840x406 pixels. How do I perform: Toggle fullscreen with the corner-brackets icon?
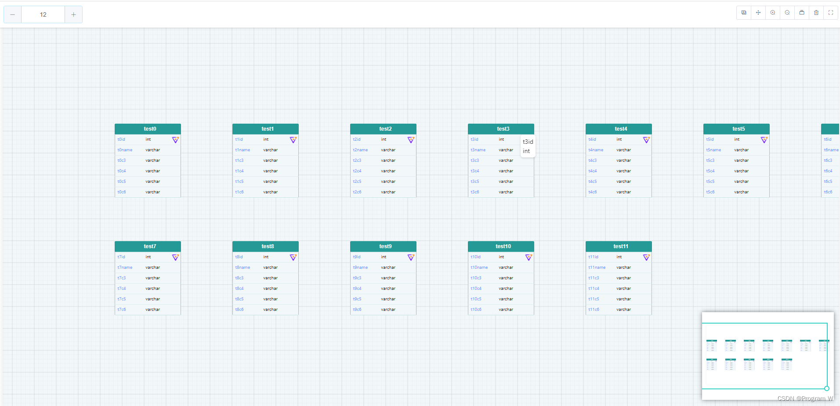(x=831, y=13)
